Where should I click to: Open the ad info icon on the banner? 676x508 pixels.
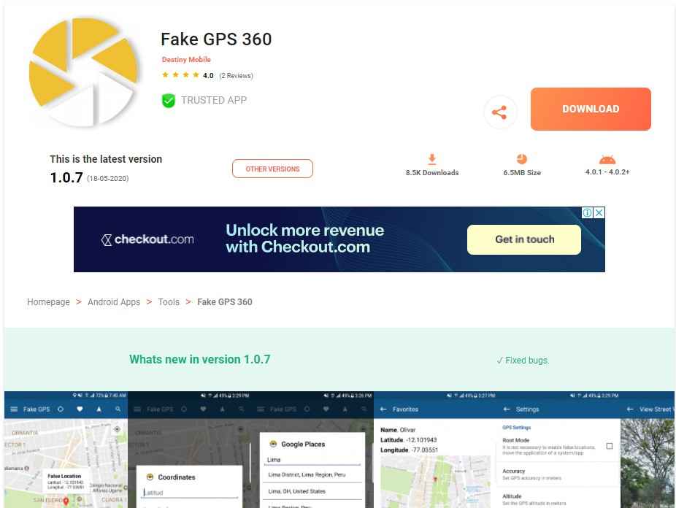pos(587,212)
